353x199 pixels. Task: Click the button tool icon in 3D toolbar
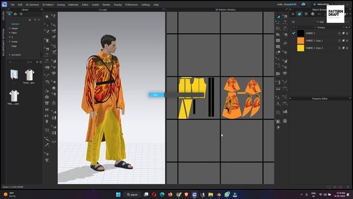coord(54,88)
